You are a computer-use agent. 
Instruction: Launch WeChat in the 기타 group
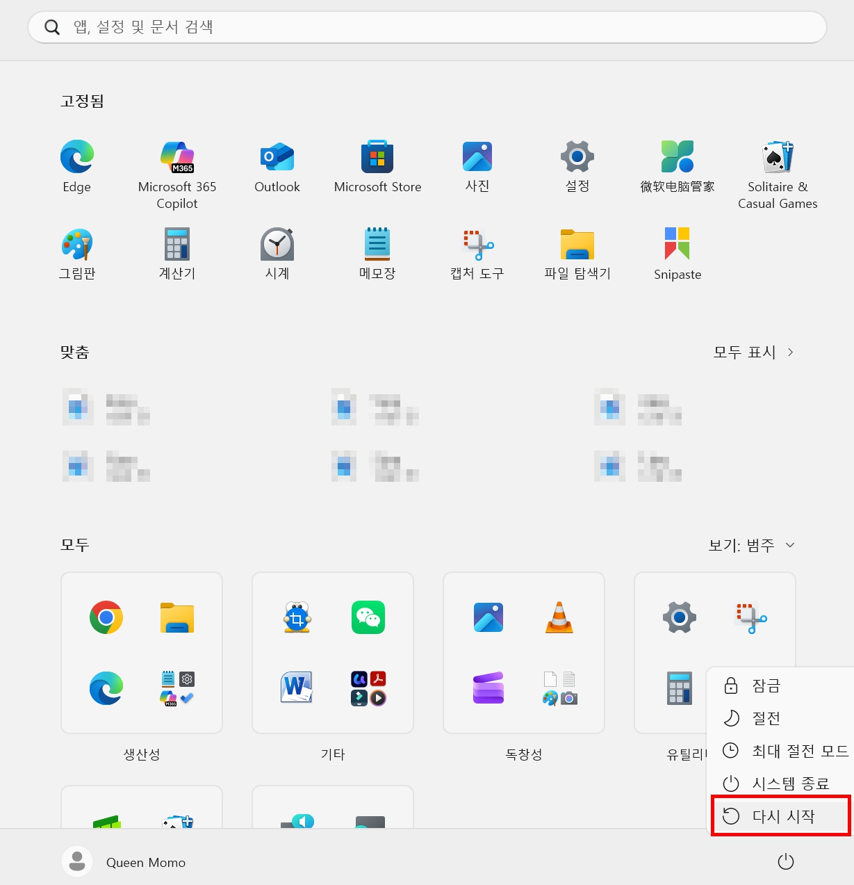point(368,617)
